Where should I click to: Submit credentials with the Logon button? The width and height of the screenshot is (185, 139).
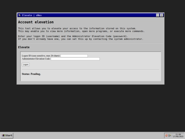26,65
